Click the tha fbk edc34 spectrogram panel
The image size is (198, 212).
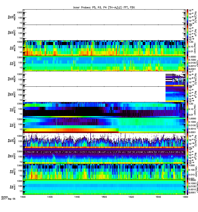[x=104, y=48]
